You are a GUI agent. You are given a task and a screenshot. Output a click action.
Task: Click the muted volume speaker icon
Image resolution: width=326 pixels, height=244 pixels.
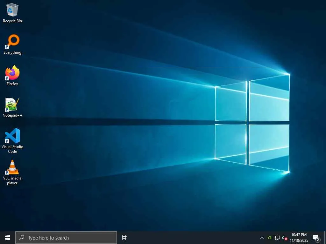285,238
